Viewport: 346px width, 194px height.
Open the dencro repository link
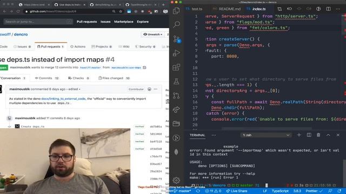click(21, 34)
